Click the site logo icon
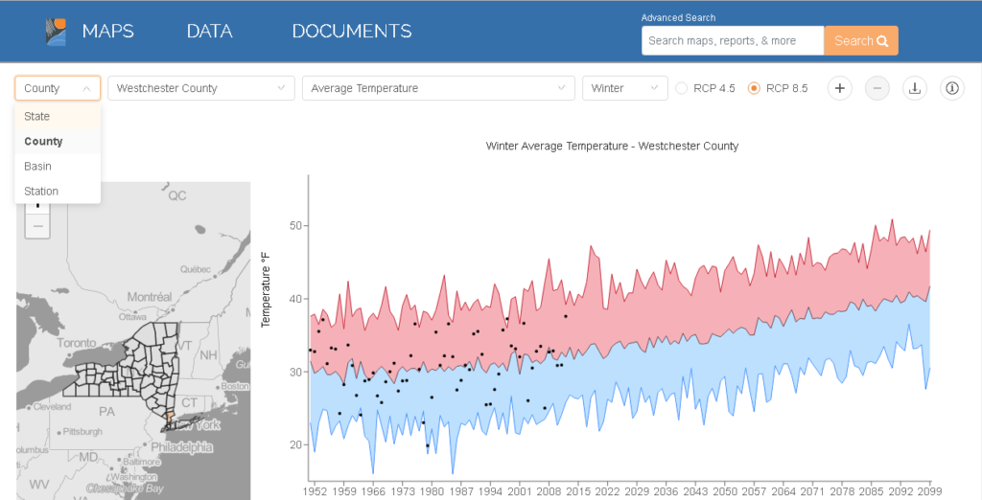 (x=56, y=32)
